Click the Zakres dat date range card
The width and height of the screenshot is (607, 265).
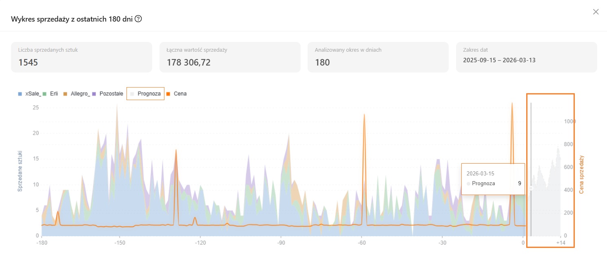coord(526,57)
